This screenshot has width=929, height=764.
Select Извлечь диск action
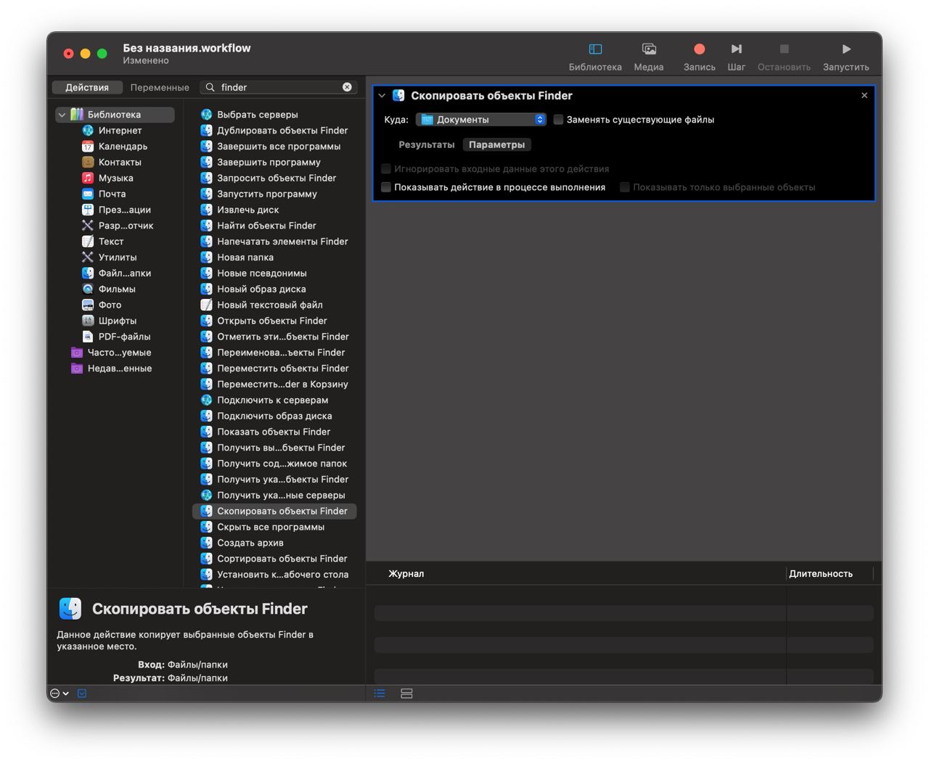[x=247, y=210]
